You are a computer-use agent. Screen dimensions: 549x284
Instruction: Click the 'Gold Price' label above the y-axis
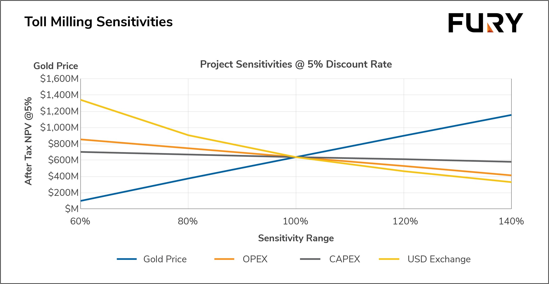point(56,66)
